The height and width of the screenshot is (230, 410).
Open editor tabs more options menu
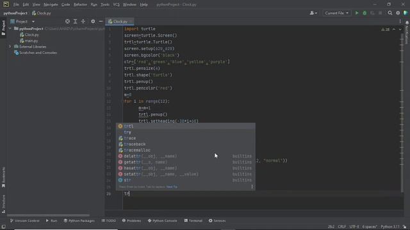400,21
